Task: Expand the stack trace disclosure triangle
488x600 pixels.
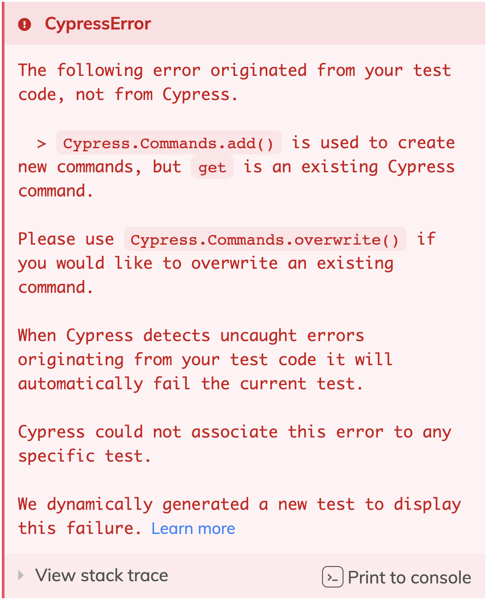Action: [21, 575]
